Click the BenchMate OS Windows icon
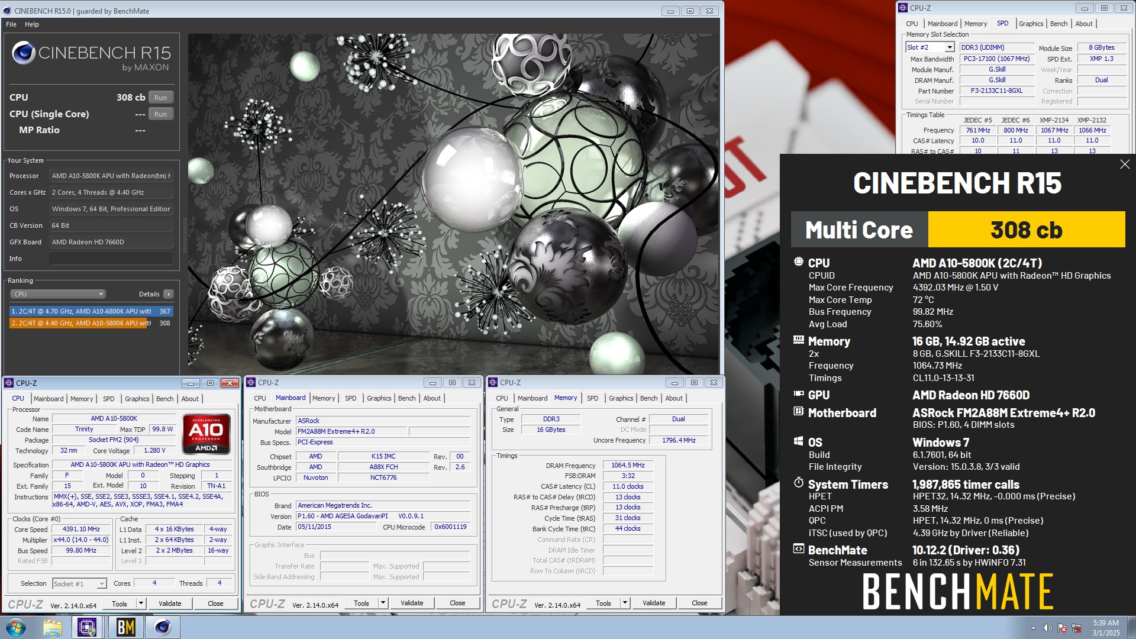 798,441
